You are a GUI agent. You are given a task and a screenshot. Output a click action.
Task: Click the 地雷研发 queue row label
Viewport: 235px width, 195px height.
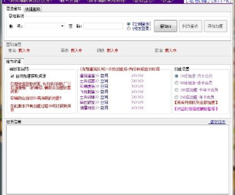pos(87,108)
